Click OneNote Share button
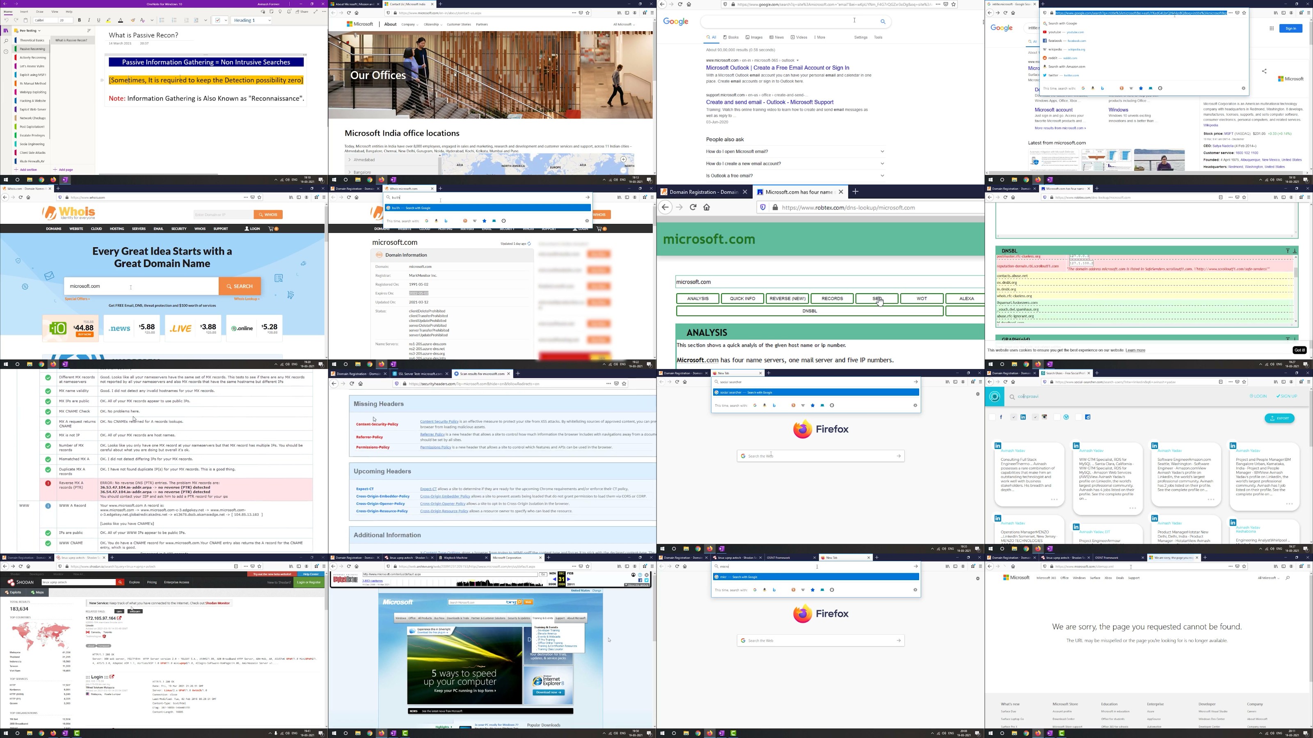Screen dimensions: 1313x738 (x=302, y=11)
